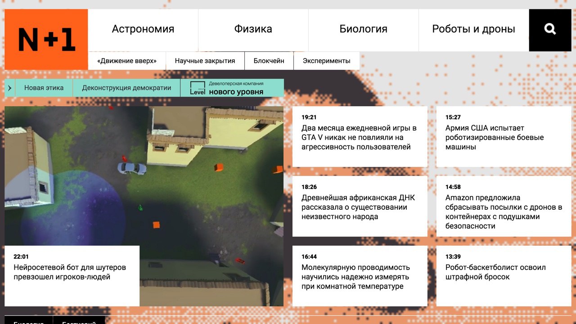Image resolution: width=576 pixels, height=324 pixels.
Task: Open the Новая этика link
Action: pyautogui.click(x=44, y=88)
